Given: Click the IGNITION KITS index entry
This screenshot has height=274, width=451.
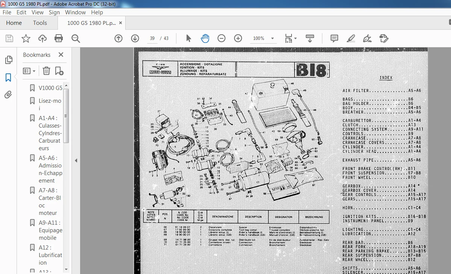Looking at the screenshot, I should point(384,216).
